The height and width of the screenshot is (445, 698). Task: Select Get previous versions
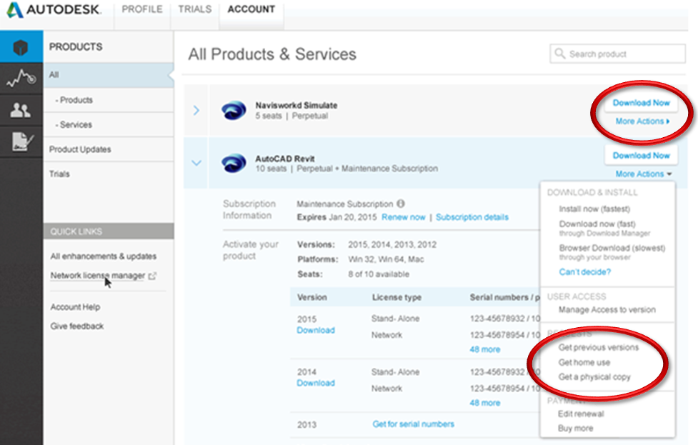(x=598, y=348)
